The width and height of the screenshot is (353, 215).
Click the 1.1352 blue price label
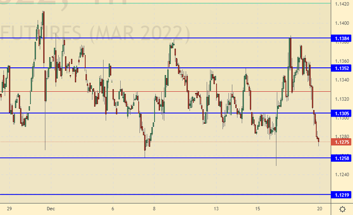click(x=342, y=68)
